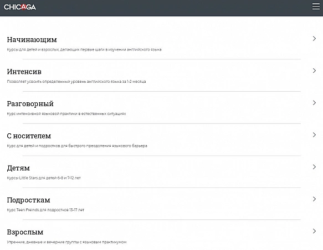Screen dimensions: 323x250
Task: Open the Подросткам course heading
Action: pos(28,200)
